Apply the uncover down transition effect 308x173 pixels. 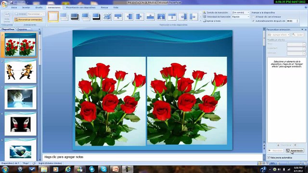[172, 17]
